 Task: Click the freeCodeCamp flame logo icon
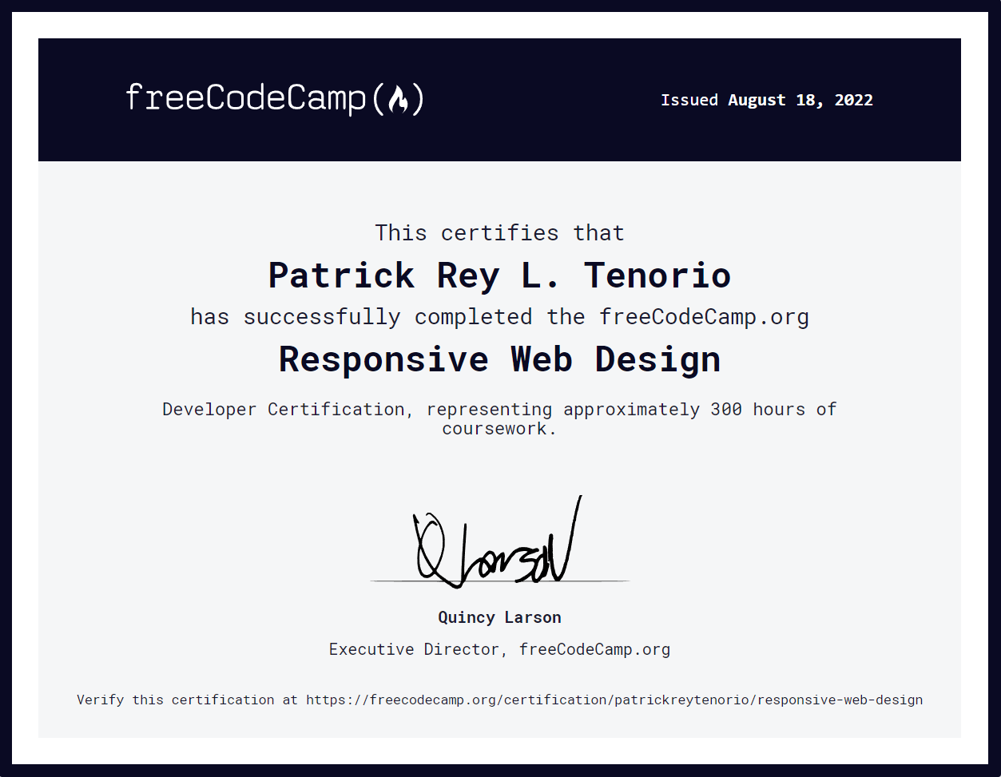(399, 100)
